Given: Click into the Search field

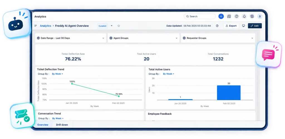Looking at the screenshot, I should click(200, 16).
